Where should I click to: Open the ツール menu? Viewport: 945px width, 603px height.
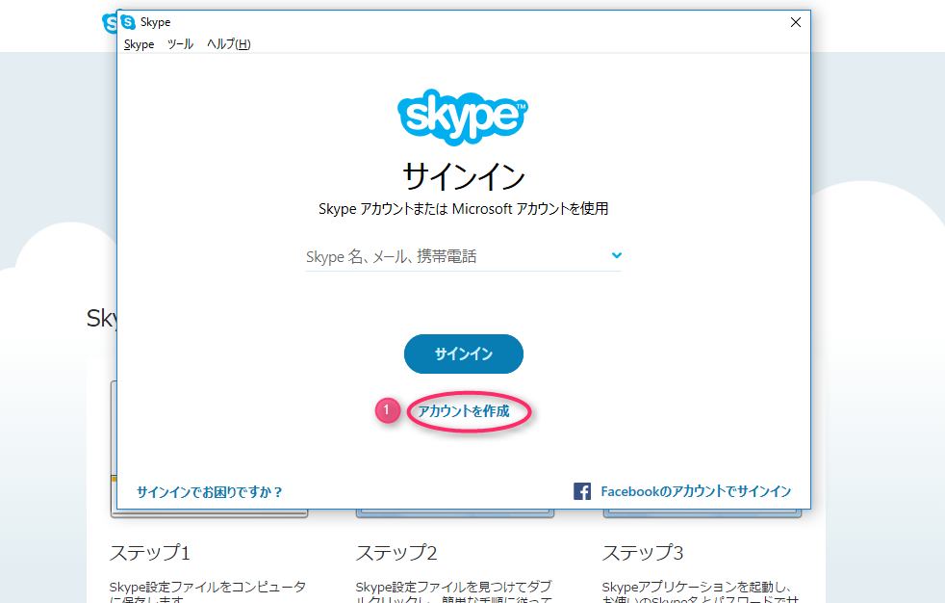(x=180, y=44)
